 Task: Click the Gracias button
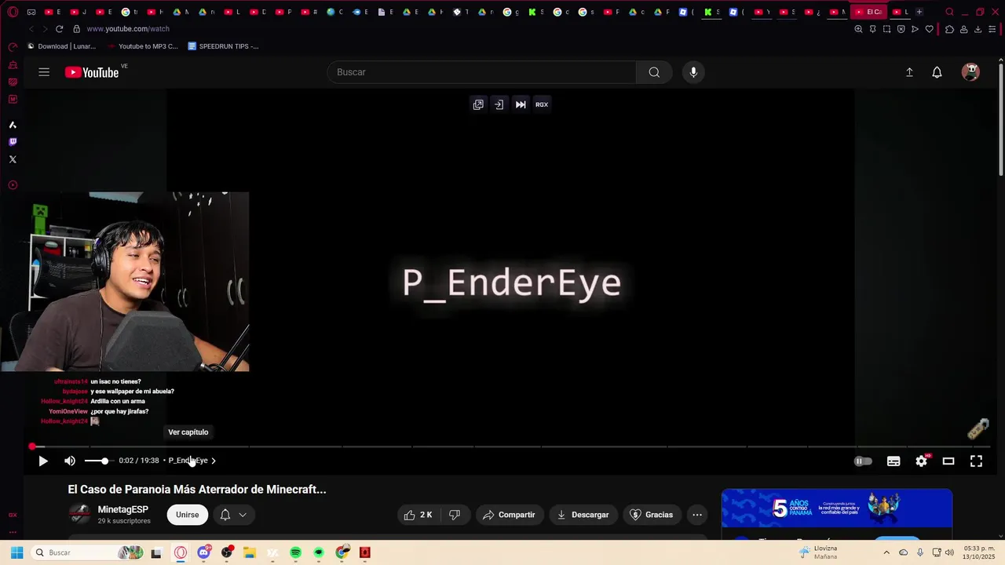tap(652, 515)
